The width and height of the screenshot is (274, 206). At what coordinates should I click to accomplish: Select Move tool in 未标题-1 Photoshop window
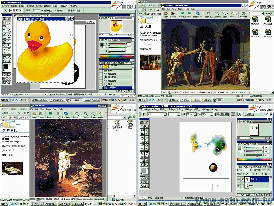(147, 126)
